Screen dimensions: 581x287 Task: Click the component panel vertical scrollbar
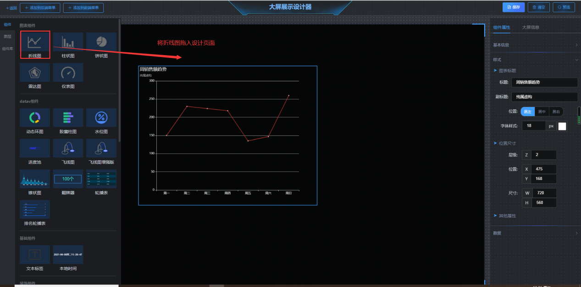(120, 80)
